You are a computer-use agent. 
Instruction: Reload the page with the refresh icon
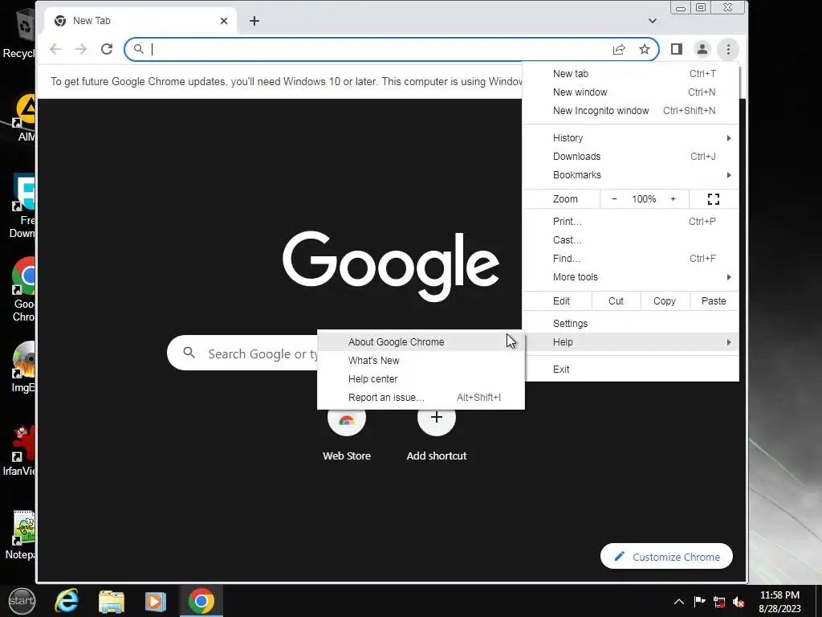tap(107, 49)
